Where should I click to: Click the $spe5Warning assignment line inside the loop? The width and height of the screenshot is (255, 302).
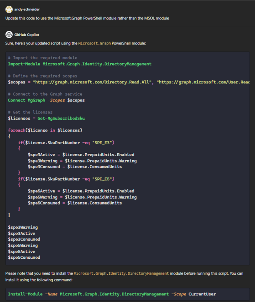tap(82, 197)
